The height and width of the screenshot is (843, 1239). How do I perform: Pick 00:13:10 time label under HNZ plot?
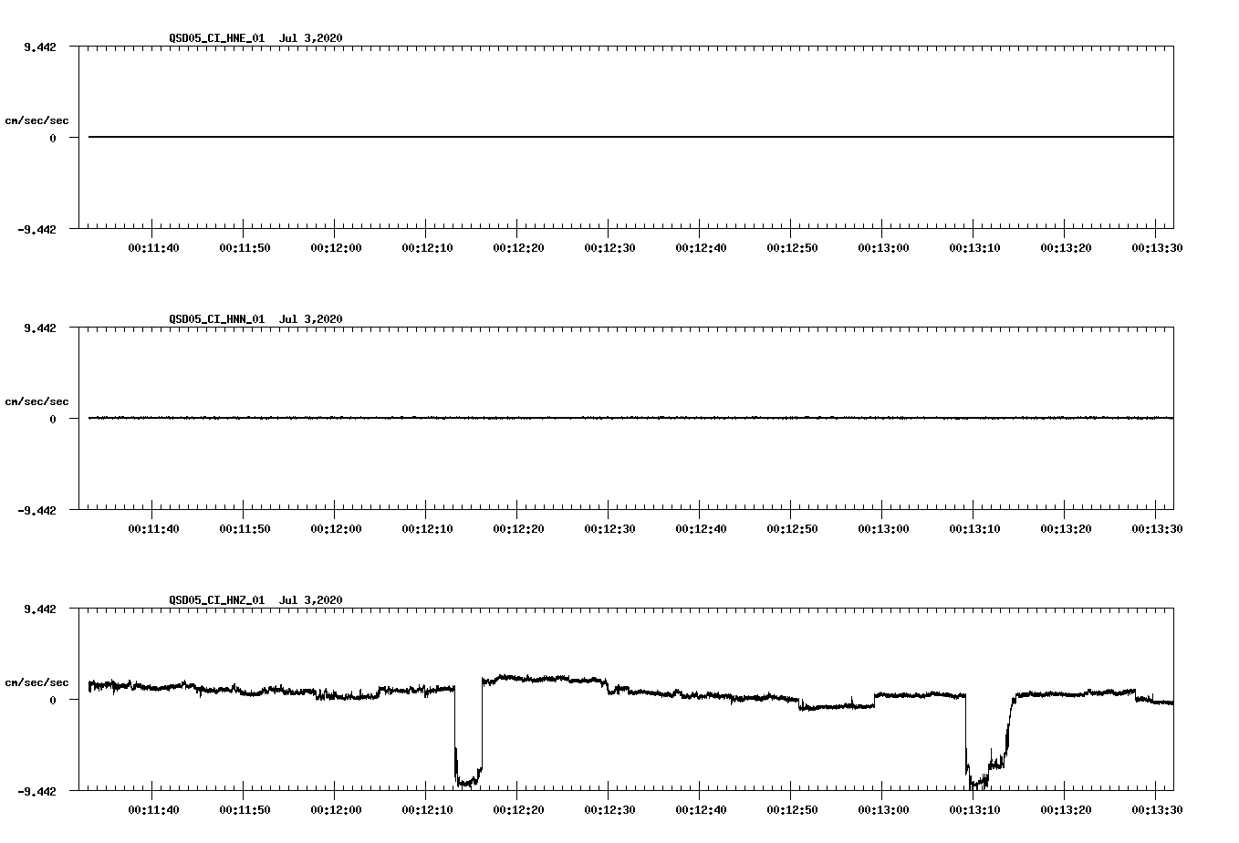(974, 810)
